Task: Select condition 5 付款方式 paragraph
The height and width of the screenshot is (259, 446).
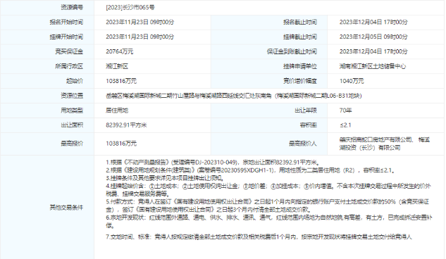Action: pos(267,206)
